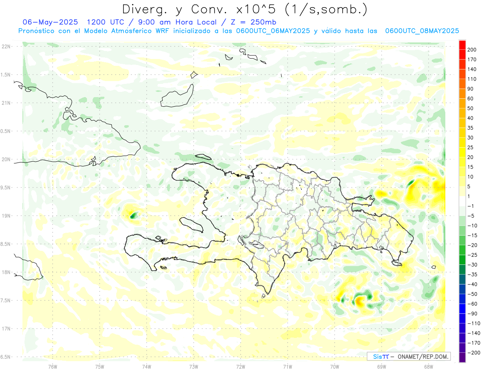
Task: Click the '20N' latitude label
Action: [x=6, y=159]
